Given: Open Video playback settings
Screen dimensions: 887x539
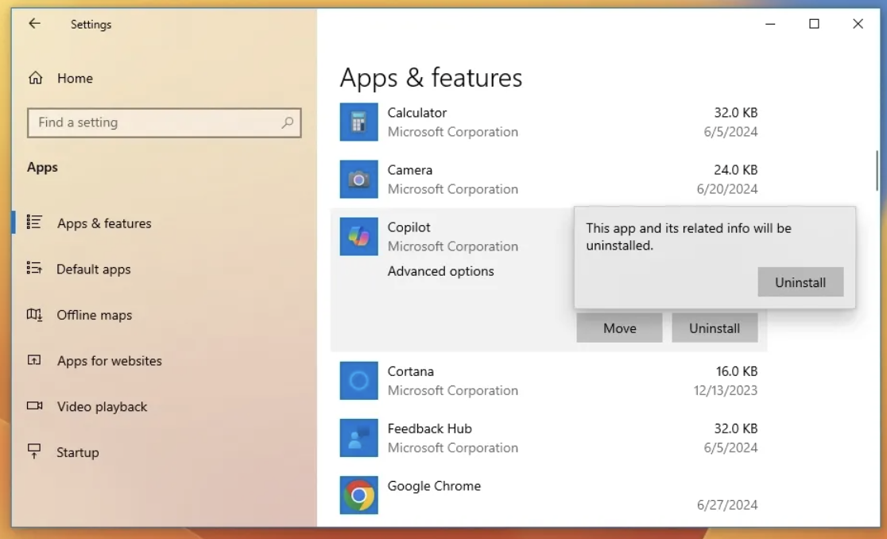Looking at the screenshot, I should (x=102, y=407).
